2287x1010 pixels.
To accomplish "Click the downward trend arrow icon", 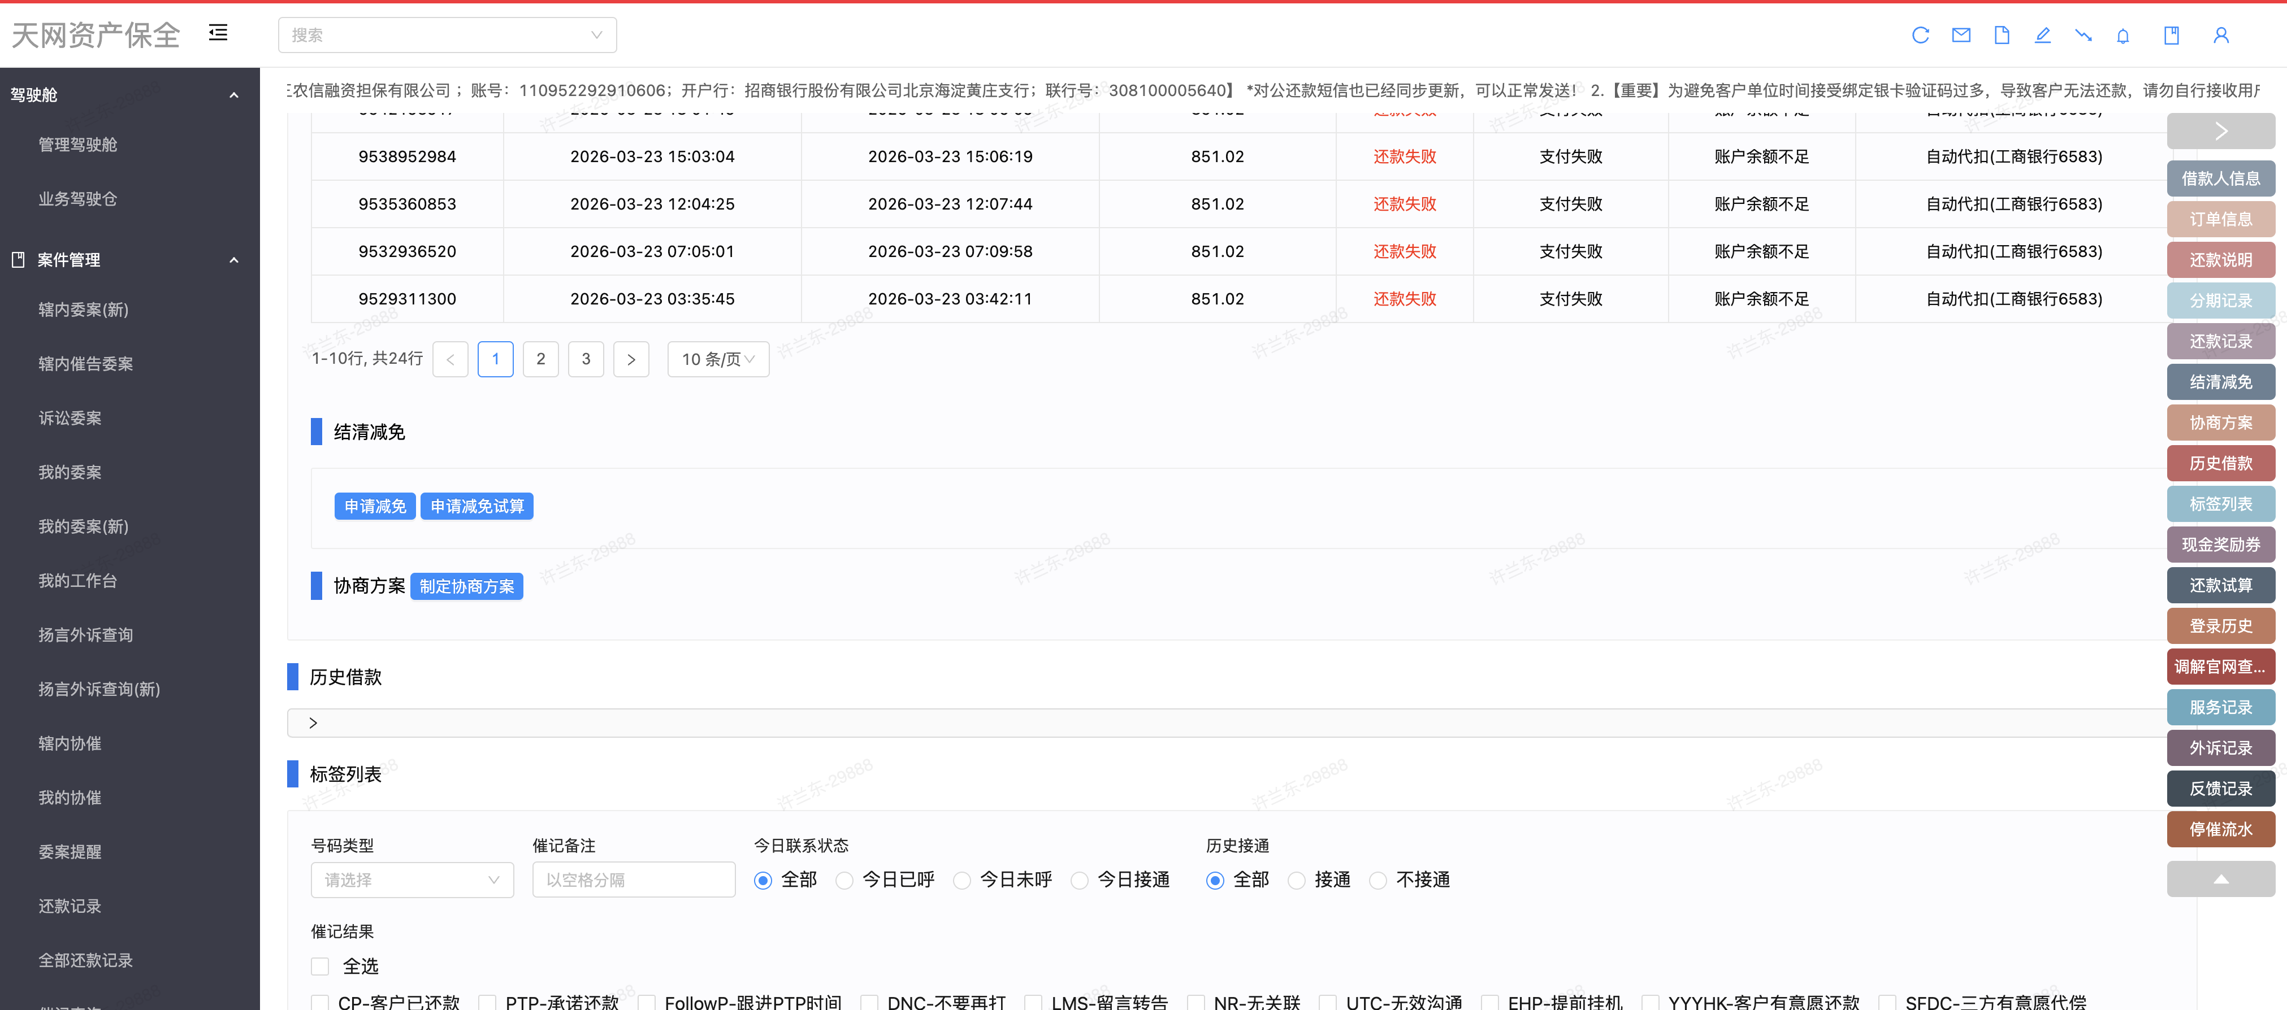I will pos(2083,36).
